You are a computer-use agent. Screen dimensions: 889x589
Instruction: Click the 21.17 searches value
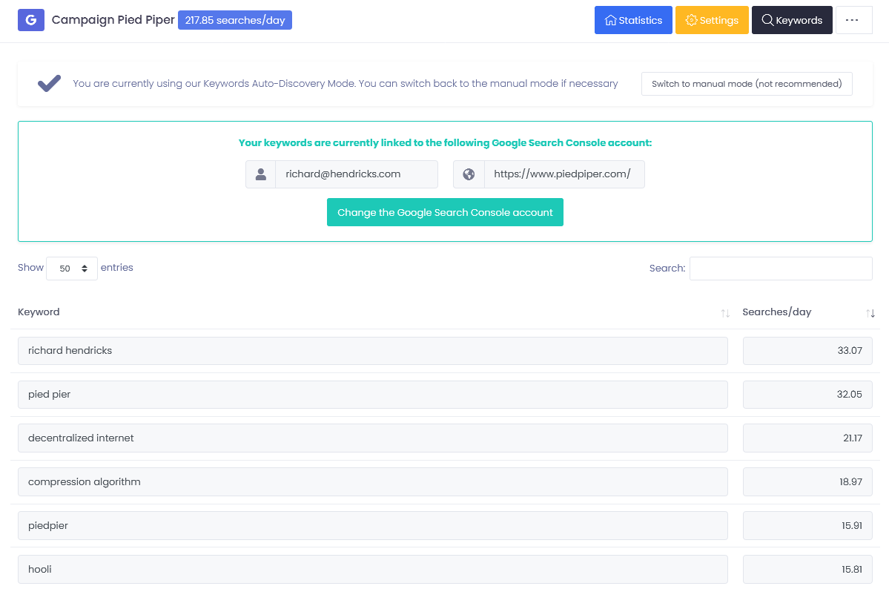click(807, 438)
